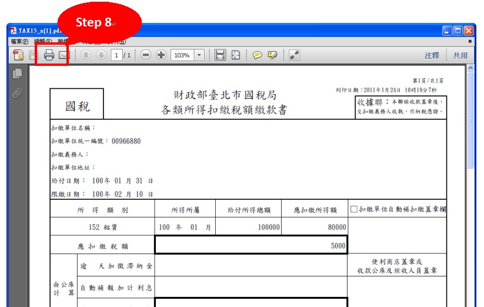484x307 pixels.
Task: Open the 共用 share pane
Action: click(460, 55)
